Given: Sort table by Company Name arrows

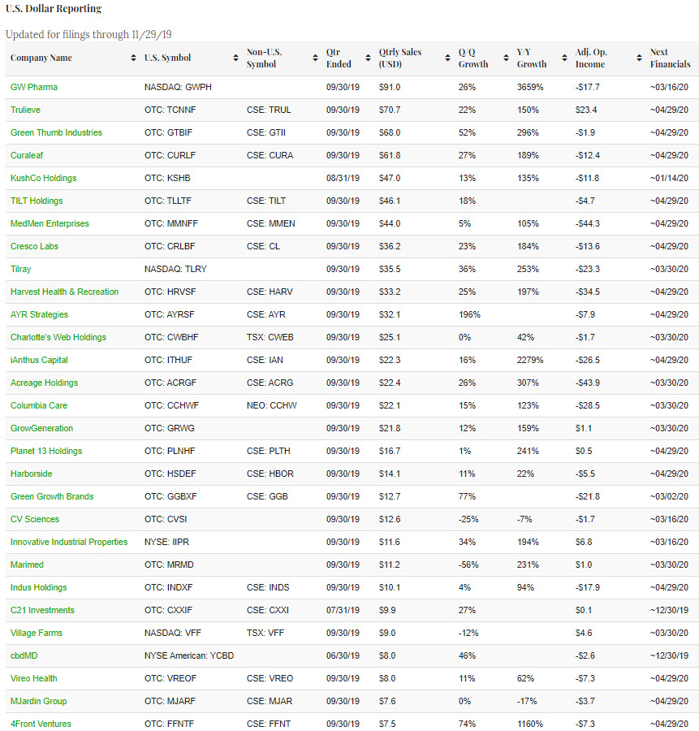Looking at the screenshot, I should (x=133, y=58).
